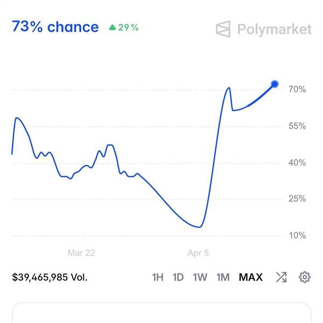The width and height of the screenshot is (323, 323).
Task: Click the $39,465,985 Vol. label
Action: coord(50,277)
